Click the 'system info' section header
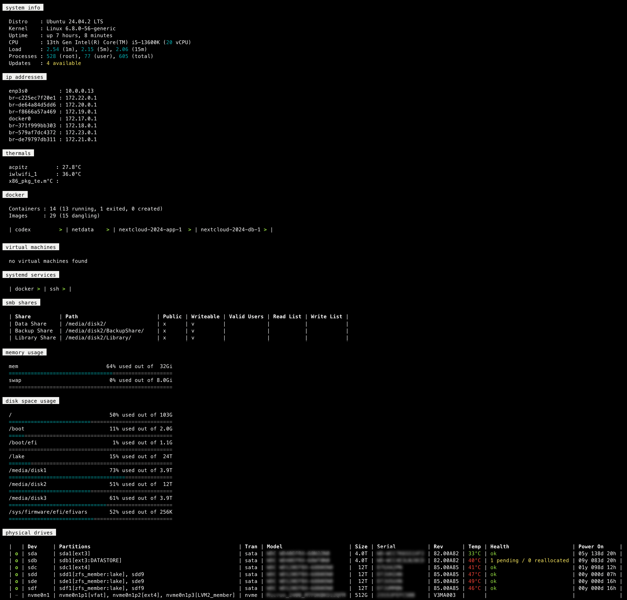The width and height of the screenshot is (627, 600). pos(23,8)
